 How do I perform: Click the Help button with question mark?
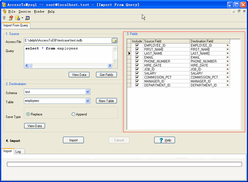(164, 140)
